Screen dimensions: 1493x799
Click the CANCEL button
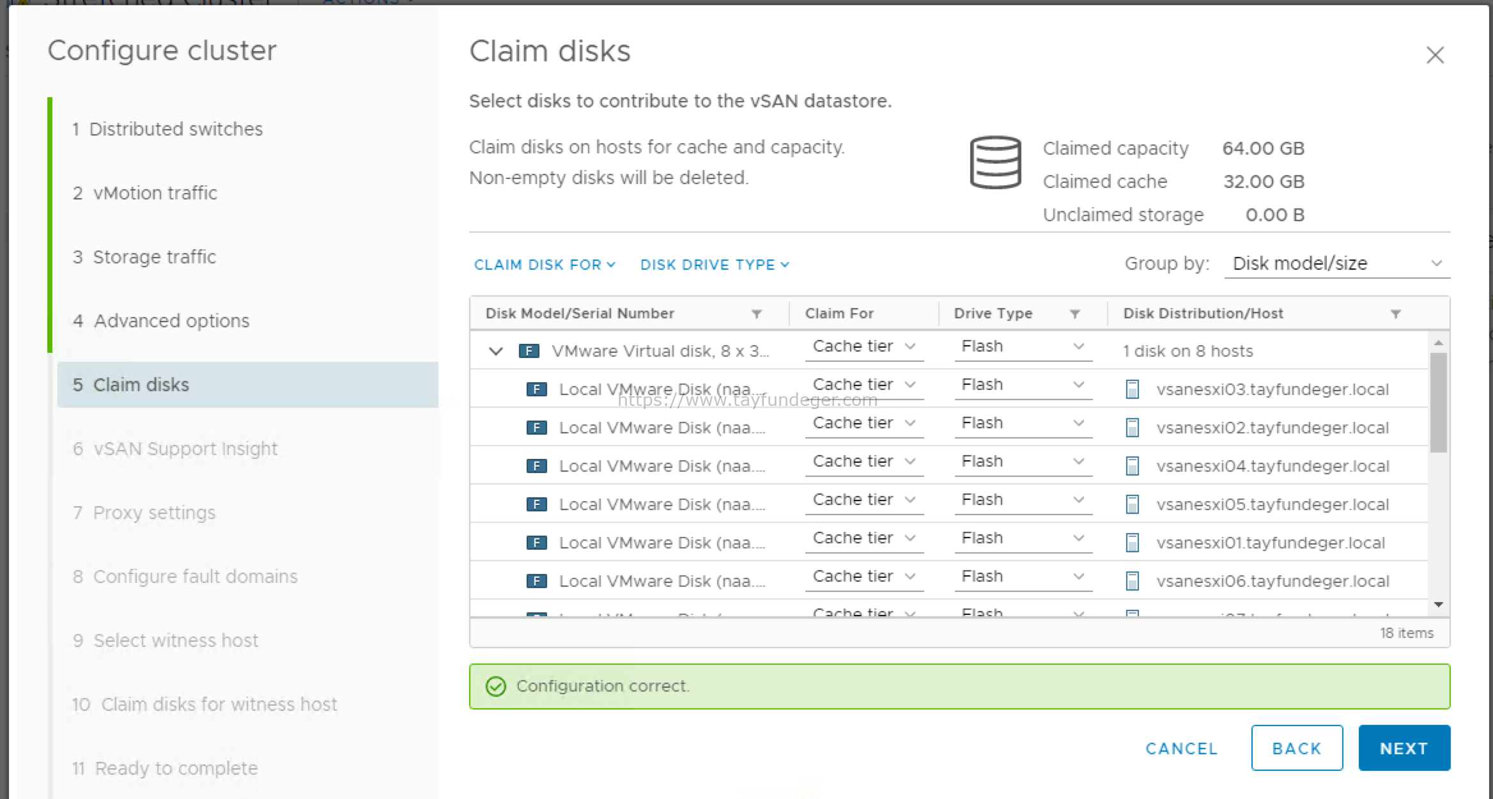point(1182,749)
